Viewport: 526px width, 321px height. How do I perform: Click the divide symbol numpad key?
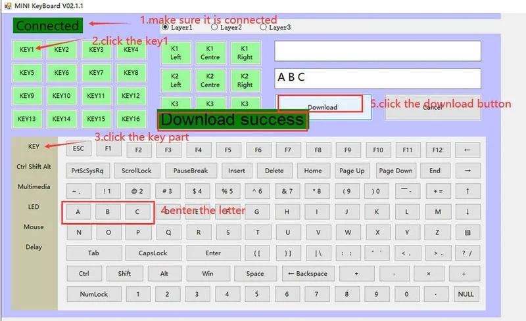464,274
